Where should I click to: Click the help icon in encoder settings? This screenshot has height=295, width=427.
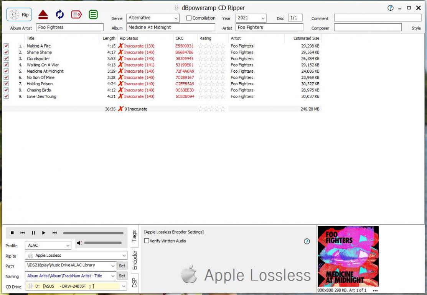[x=307, y=241]
